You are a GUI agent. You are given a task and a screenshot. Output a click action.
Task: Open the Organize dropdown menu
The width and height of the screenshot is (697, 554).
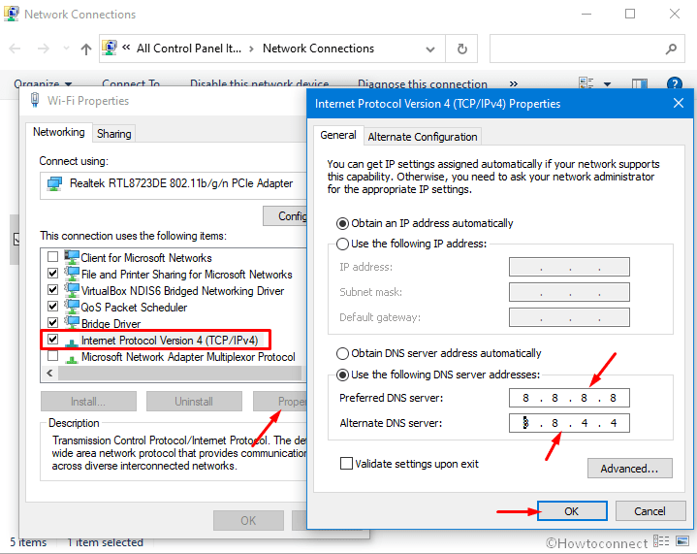pyautogui.click(x=43, y=83)
